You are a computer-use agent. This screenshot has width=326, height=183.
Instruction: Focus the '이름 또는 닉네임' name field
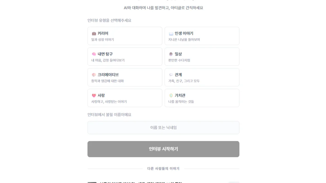[x=163, y=128]
